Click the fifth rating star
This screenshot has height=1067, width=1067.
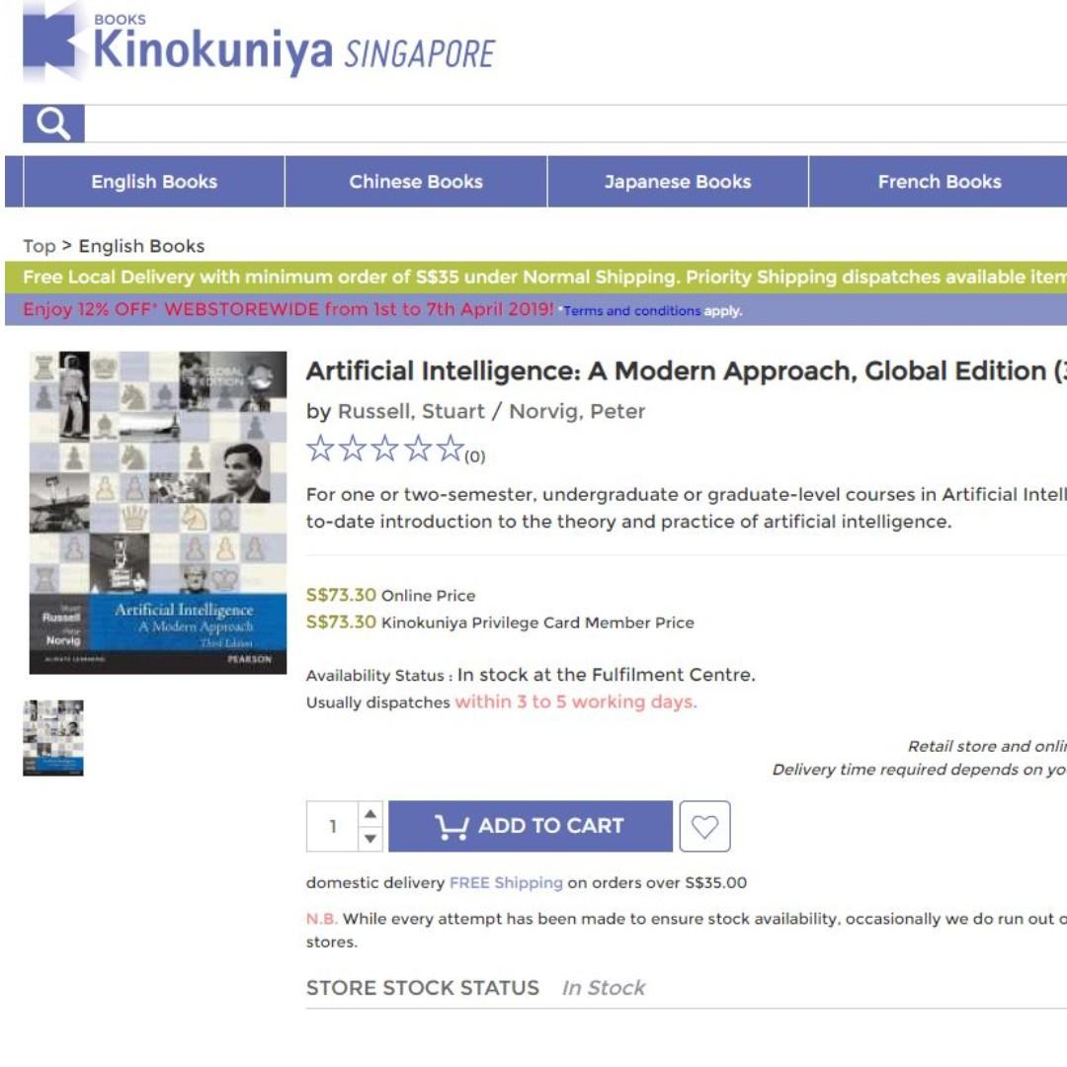[x=450, y=449]
